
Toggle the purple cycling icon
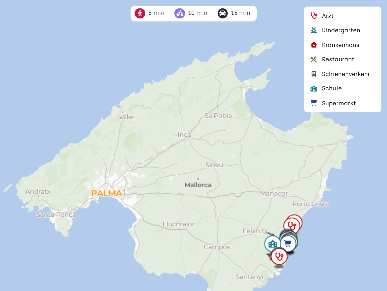pyautogui.click(x=180, y=13)
